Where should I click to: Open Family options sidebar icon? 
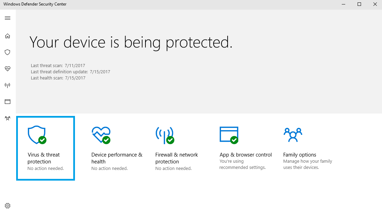8,118
